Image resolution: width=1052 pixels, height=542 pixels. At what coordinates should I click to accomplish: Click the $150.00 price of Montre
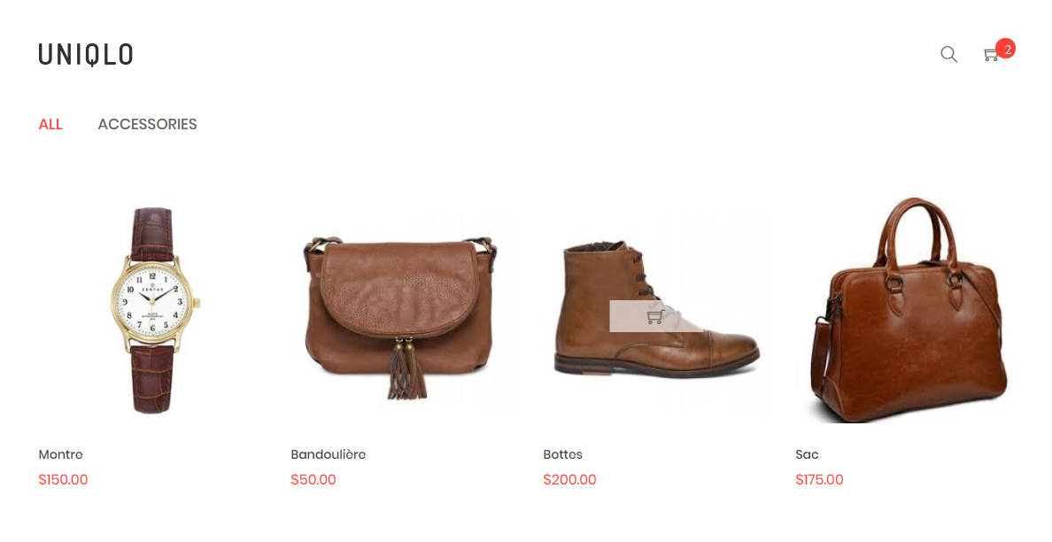tap(63, 480)
